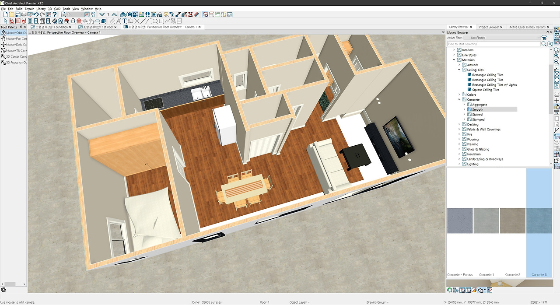Collapse the Concrete folder
Viewport: 560px width, 305px height.
coord(459,100)
